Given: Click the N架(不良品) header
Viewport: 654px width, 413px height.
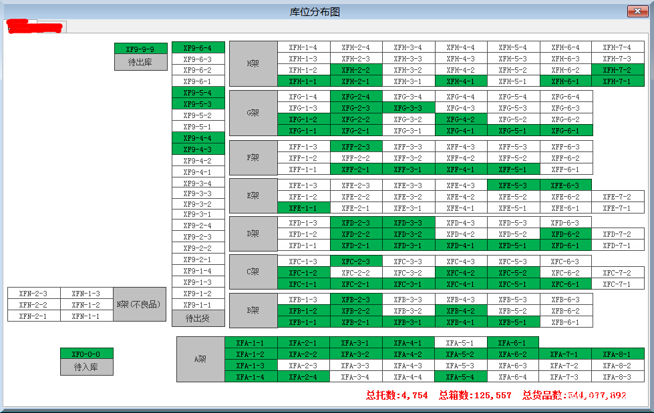Looking at the screenshot, I should (140, 304).
